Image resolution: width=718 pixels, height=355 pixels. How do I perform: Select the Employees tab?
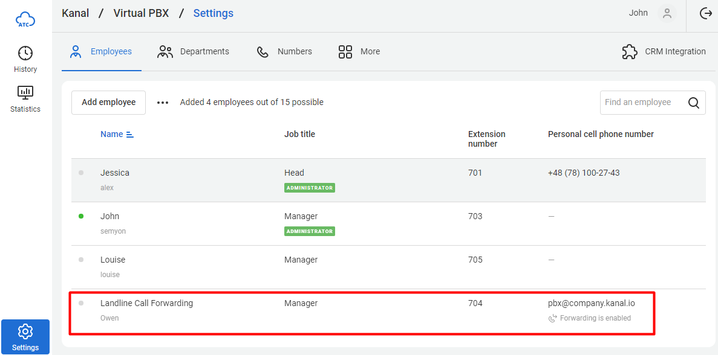pyautogui.click(x=102, y=52)
